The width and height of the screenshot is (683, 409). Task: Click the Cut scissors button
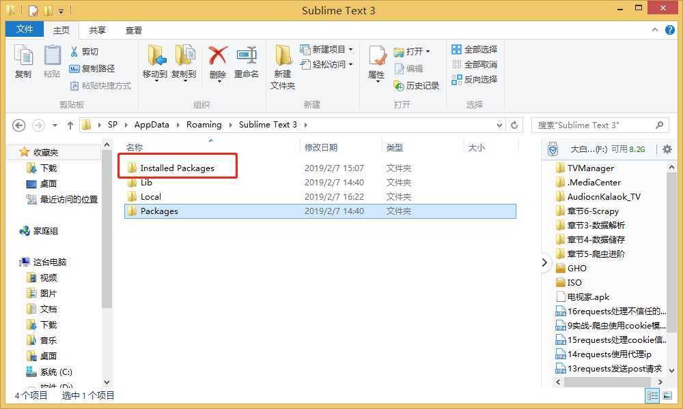tap(84, 51)
